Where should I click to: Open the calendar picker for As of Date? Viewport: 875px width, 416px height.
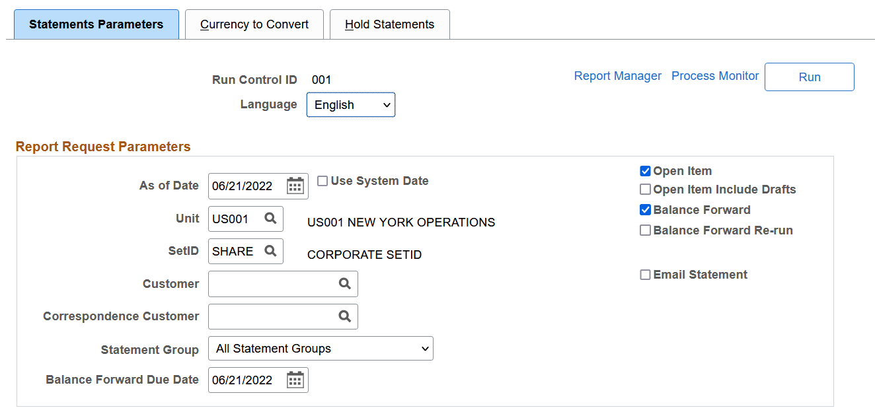294,186
